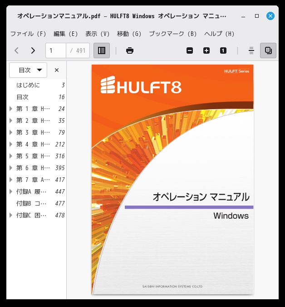This screenshot has width=285, height=307.
Task: Go to the previous page arrow
Action: click(x=17, y=50)
